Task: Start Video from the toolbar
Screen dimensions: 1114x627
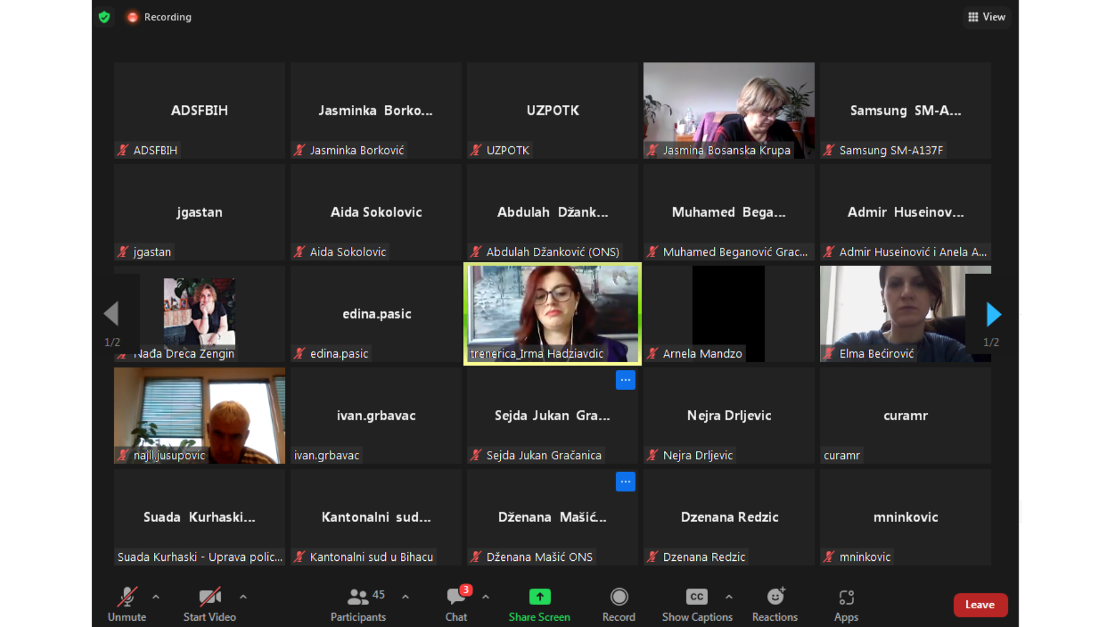Action: tap(209, 604)
